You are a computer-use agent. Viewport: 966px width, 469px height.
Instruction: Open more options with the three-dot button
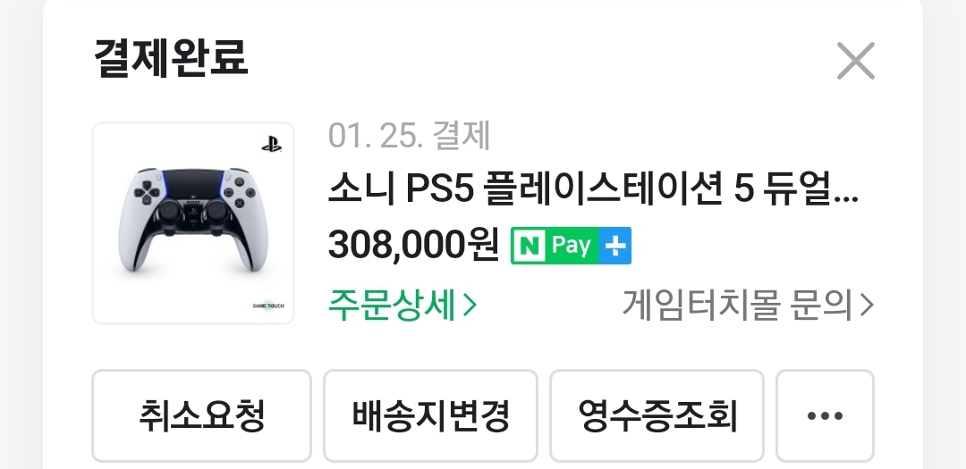[x=825, y=415]
